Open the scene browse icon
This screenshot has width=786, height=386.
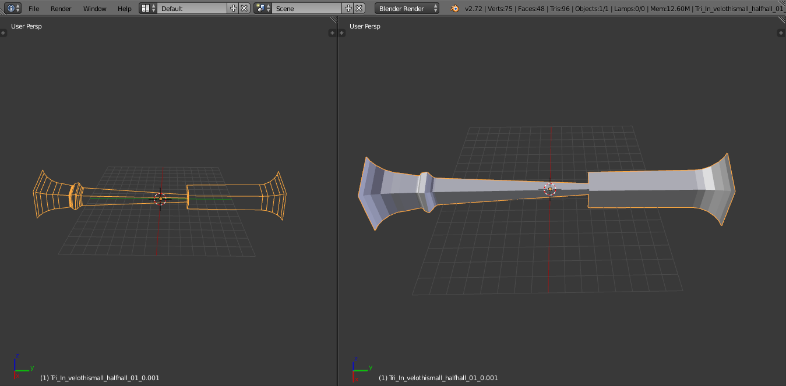pyautogui.click(x=263, y=8)
